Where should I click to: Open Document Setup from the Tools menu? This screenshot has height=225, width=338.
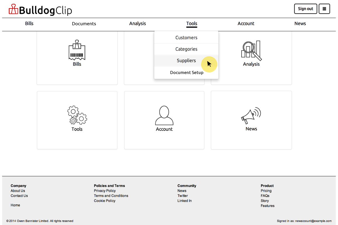pyautogui.click(x=186, y=72)
